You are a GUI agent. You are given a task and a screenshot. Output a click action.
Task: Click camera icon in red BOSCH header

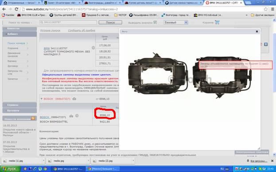pos(74,99)
